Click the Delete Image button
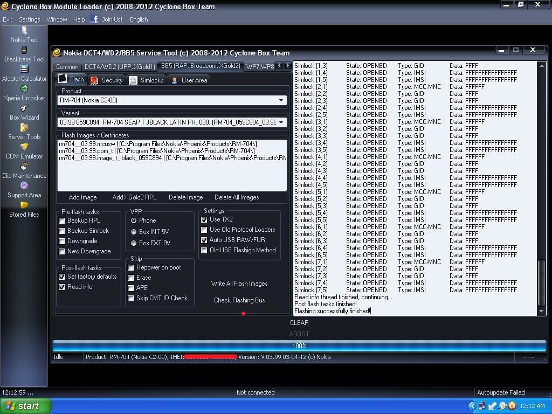The height and width of the screenshot is (414, 552). tap(185, 197)
